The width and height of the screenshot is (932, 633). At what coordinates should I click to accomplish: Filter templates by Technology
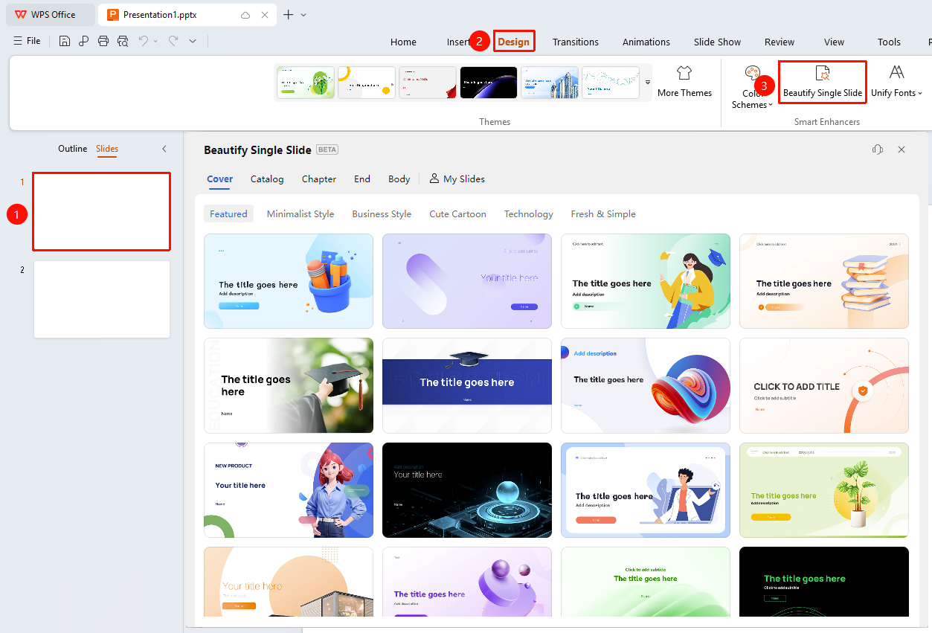tap(529, 214)
